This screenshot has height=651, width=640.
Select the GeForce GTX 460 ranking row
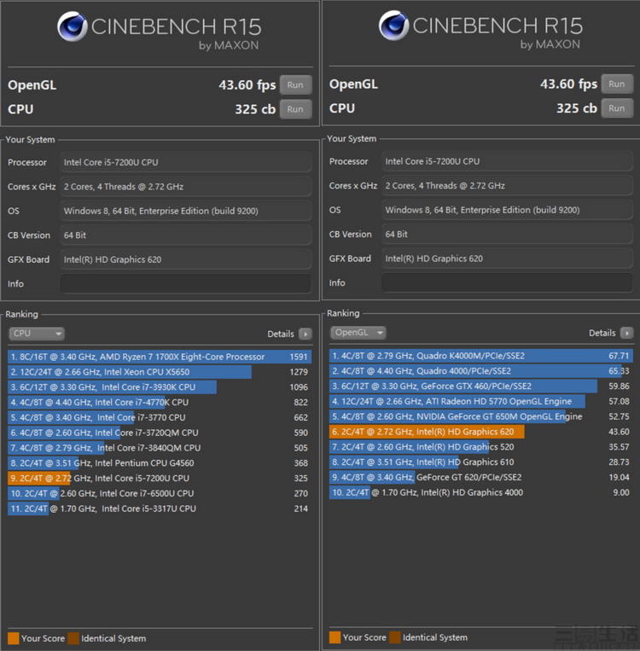tap(481, 387)
